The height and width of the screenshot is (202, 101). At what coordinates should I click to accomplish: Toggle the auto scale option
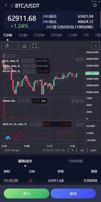93,150
